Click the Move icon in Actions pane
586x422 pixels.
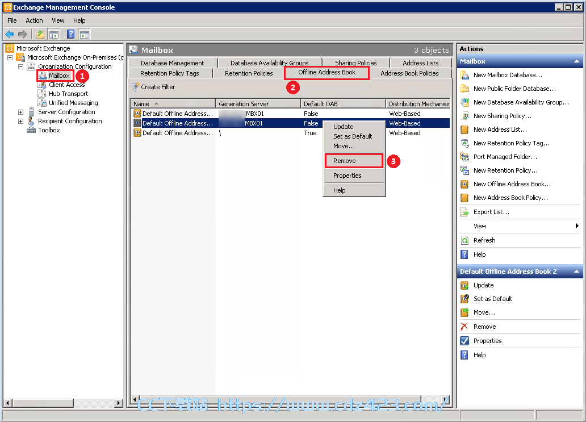pyautogui.click(x=464, y=312)
